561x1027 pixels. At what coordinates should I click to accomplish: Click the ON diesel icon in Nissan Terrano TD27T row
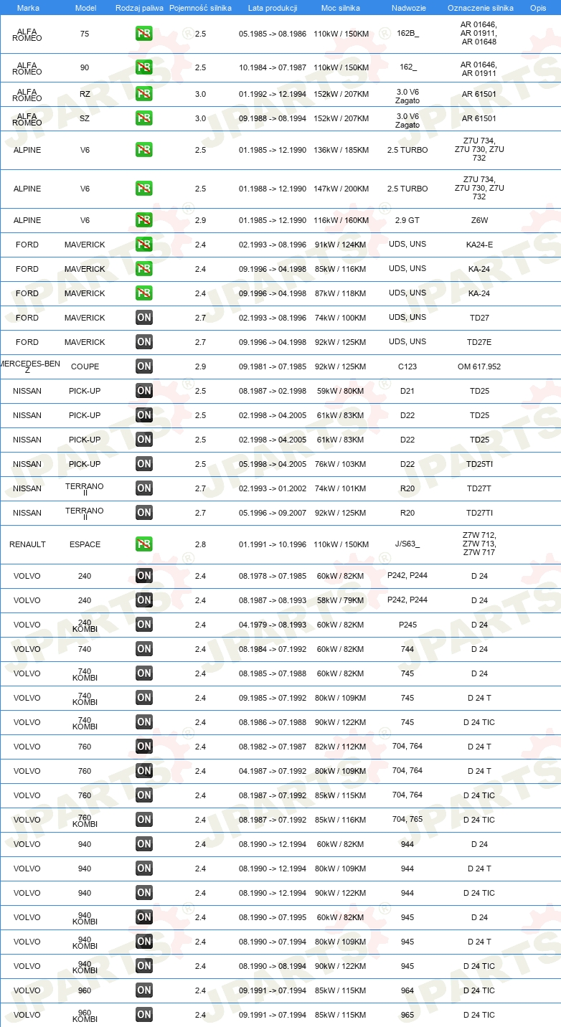(x=143, y=488)
